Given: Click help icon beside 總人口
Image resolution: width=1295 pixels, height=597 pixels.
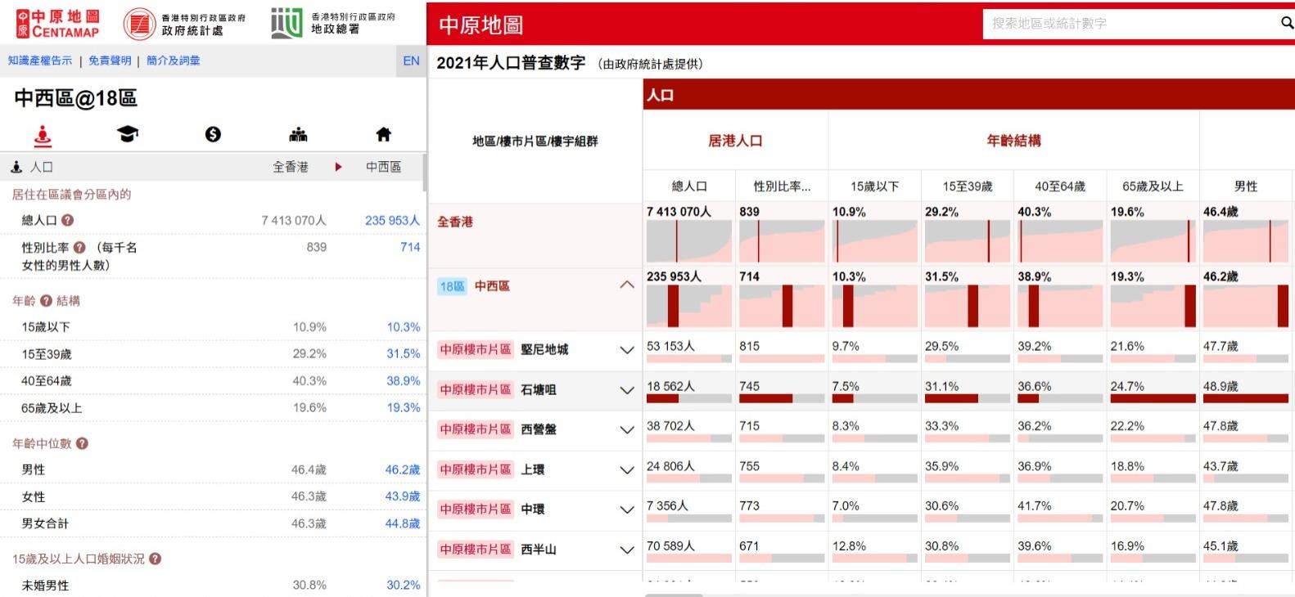Looking at the screenshot, I should pyautogui.click(x=68, y=220).
